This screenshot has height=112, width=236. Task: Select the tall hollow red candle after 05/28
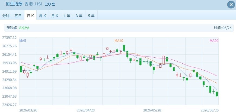[164, 60]
